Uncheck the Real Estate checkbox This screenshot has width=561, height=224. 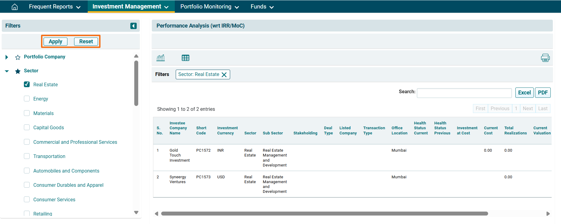tap(27, 84)
